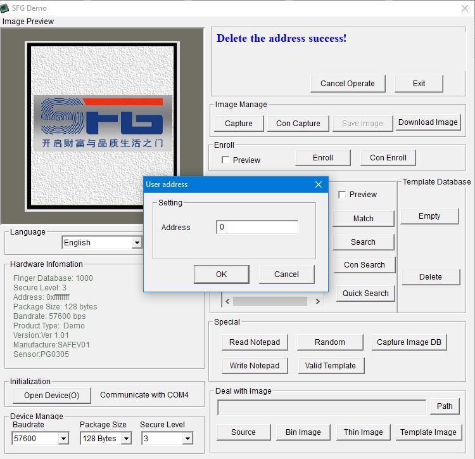Close the User address dialog
The height and width of the screenshot is (459, 475).
point(318,184)
